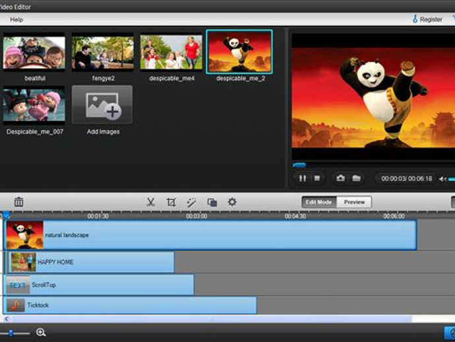Take a snapshot with the camera icon

tap(341, 178)
